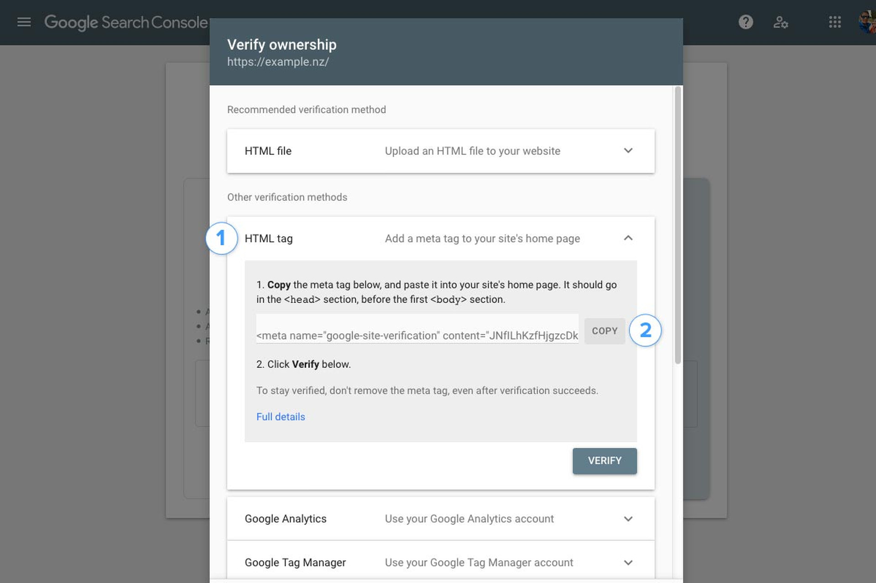Open users and permissions settings icon

pyautogui.click(x=780, y=22)
